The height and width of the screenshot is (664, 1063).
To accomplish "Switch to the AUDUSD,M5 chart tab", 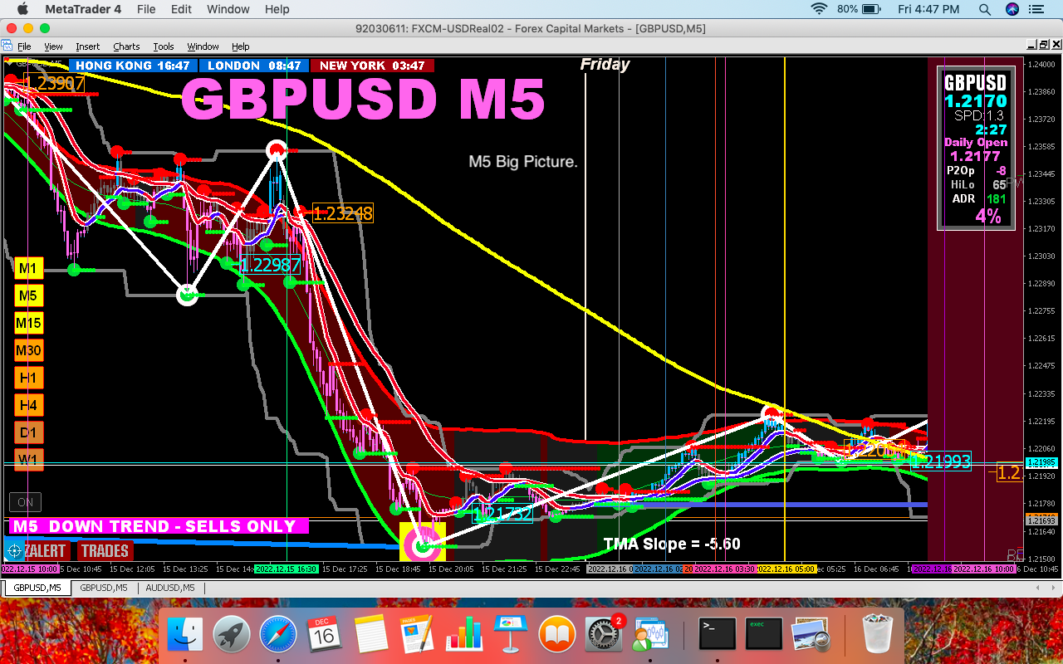I will point(170,588).
